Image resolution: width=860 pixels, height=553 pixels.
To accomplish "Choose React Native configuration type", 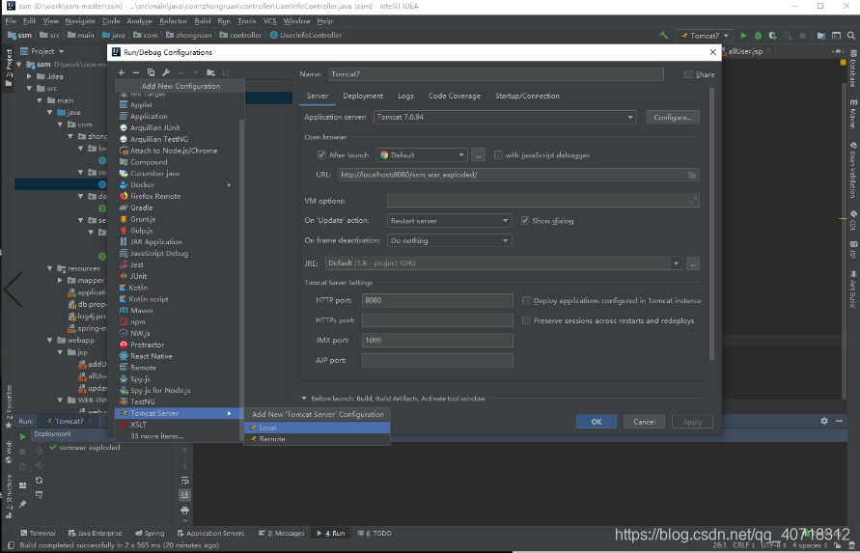I will point(176,356).
